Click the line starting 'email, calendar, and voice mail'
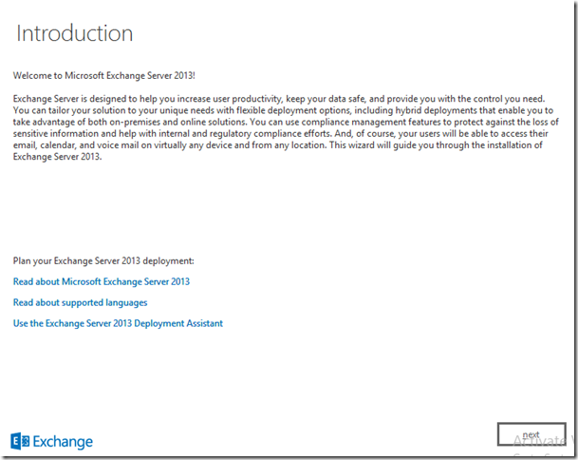Viewport: 578px width, 460px height. [x=285, y=144]
